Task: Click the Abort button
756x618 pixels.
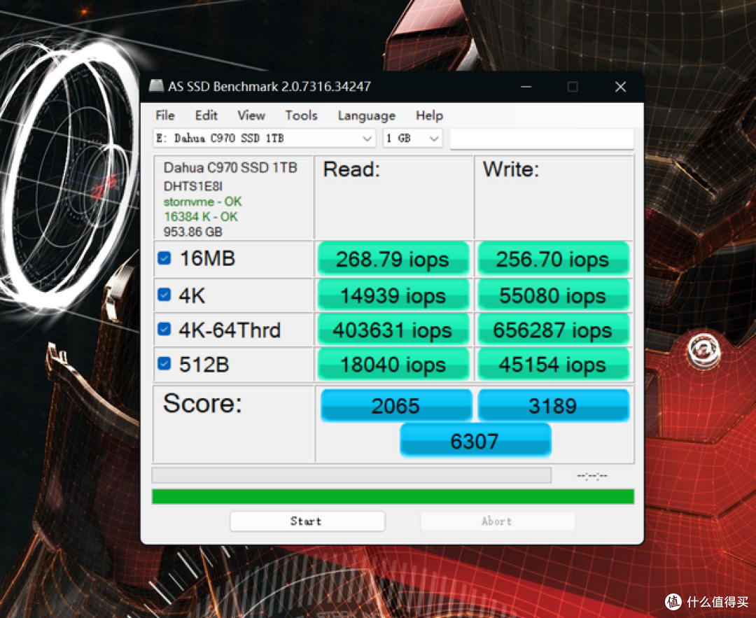Action: [x=498, y=521]
